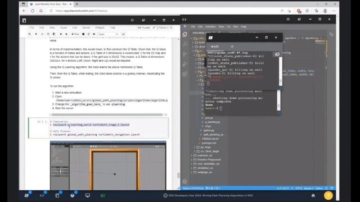Click the errors and warnings status indicator
Screen dimensions: 360x202
tap(213, 189)
